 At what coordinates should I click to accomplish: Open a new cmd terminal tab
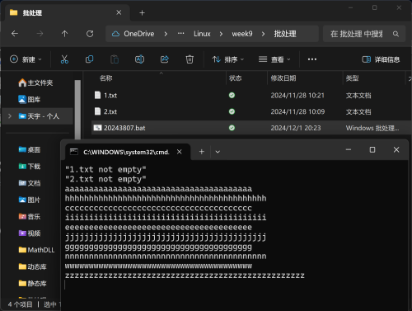click(x=202, y=152)
